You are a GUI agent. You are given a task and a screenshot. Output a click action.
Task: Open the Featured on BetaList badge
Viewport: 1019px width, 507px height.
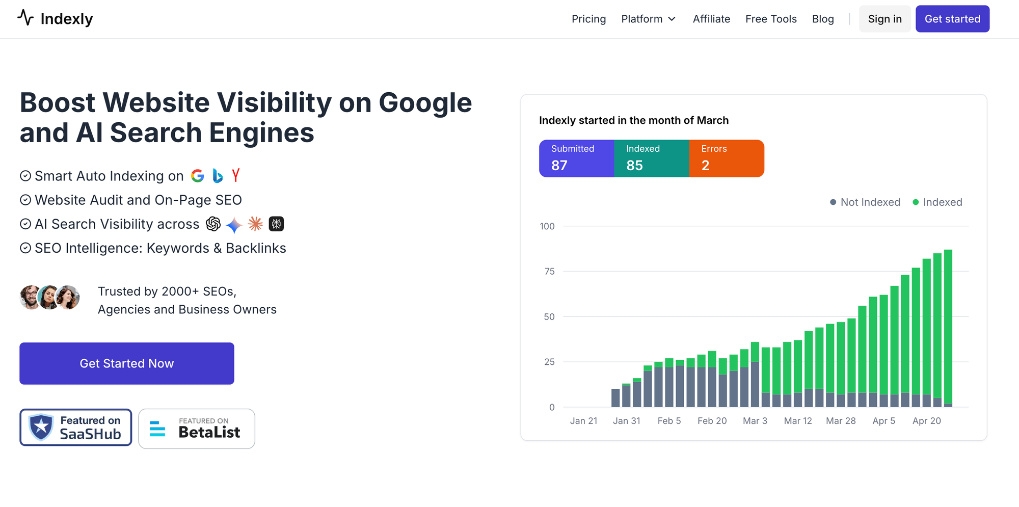(197, 429)
